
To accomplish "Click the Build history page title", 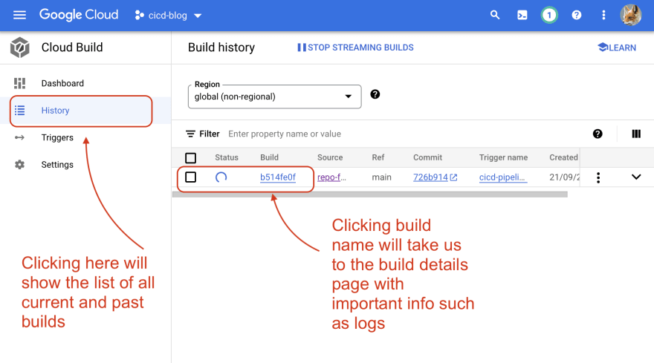I will click(221, 48).
